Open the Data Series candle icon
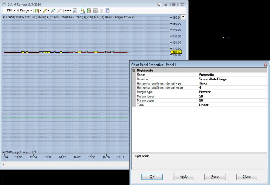This screenshot has width=270, height=185. point(89,11)
